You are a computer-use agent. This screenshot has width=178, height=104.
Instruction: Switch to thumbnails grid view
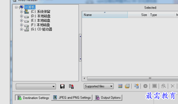tap(120, 86)
